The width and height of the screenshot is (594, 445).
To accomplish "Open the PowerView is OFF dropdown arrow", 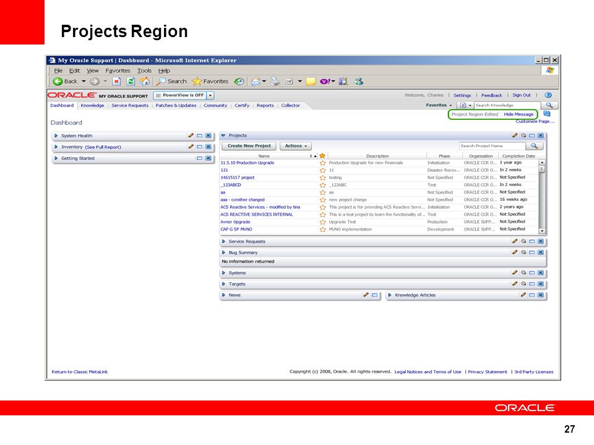I will coord(210,95).
